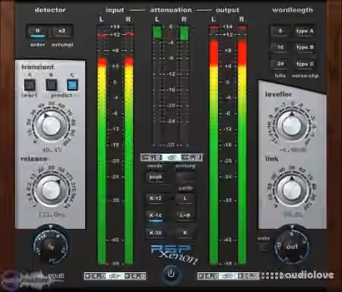Viewport: 342px width, 292px height.
Task: Set meter mode to peak
Action: (156, 177)
